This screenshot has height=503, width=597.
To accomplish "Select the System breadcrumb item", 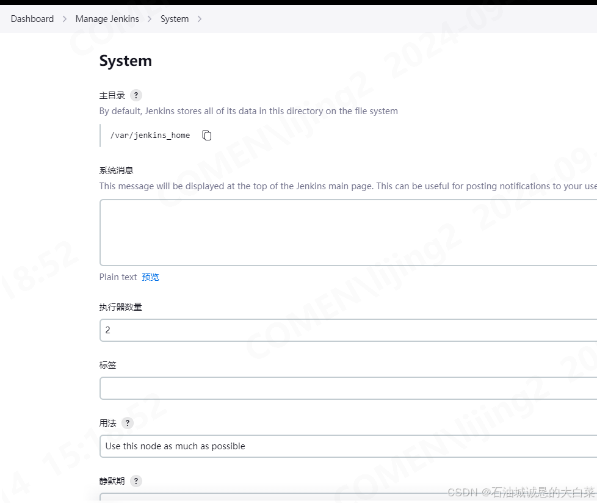I will tap(175, 19).
